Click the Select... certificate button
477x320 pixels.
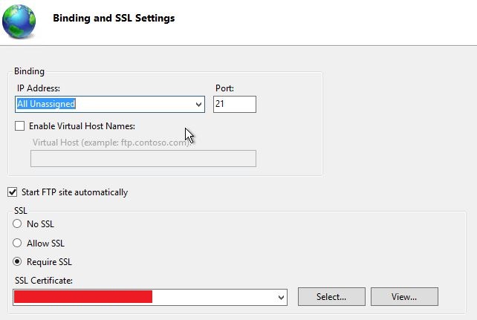(331, 296)
